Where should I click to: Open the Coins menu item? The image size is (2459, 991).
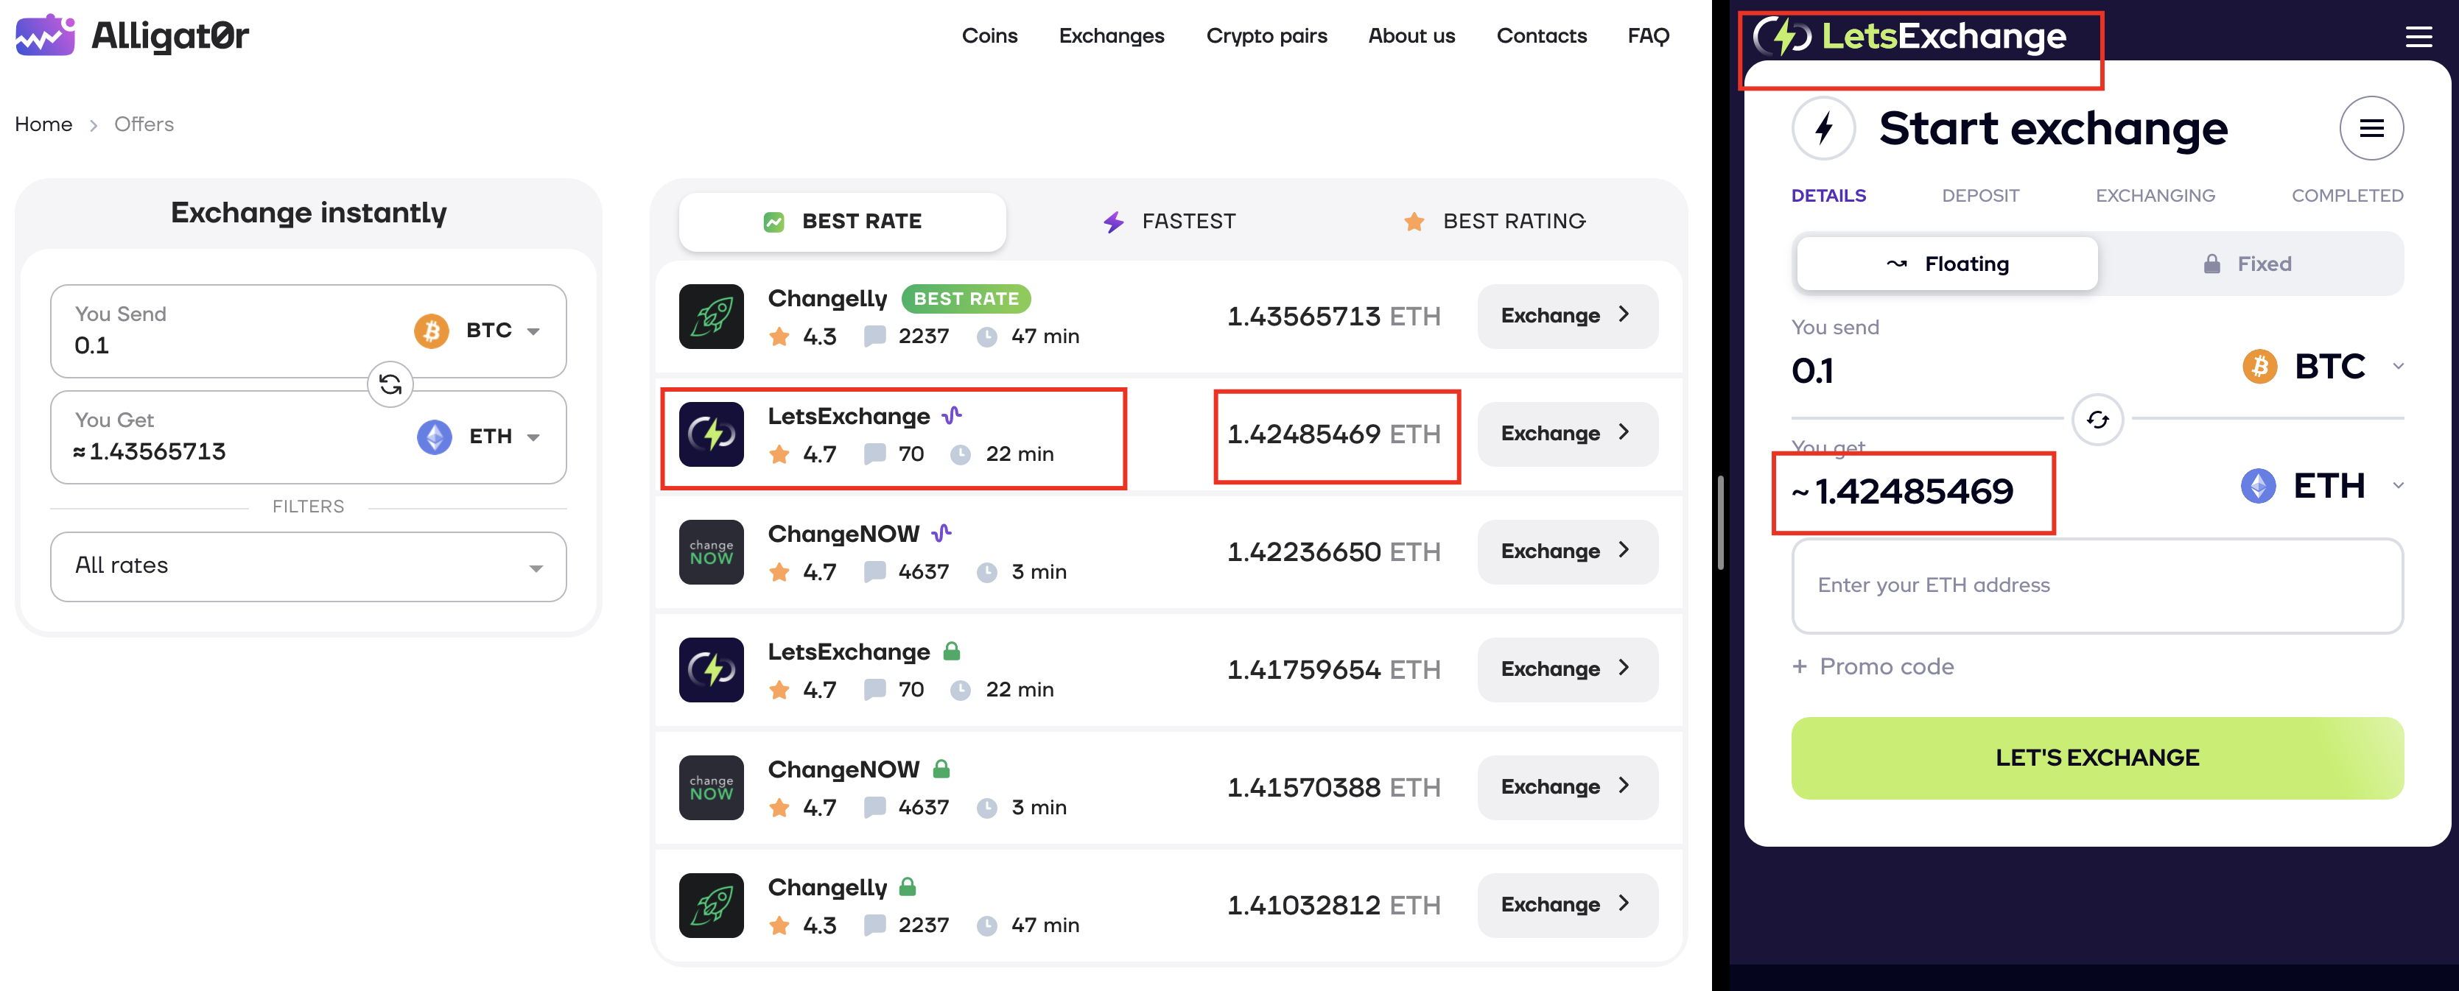click(989, 36)
